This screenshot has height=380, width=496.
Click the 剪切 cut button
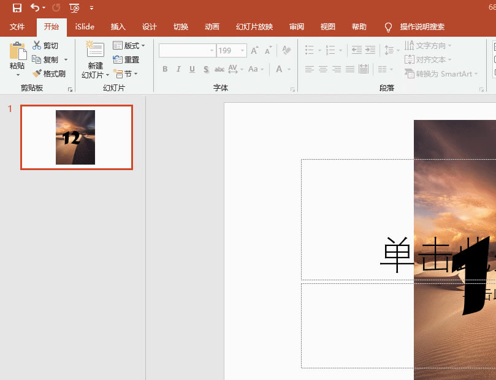(x=45, y=46)
